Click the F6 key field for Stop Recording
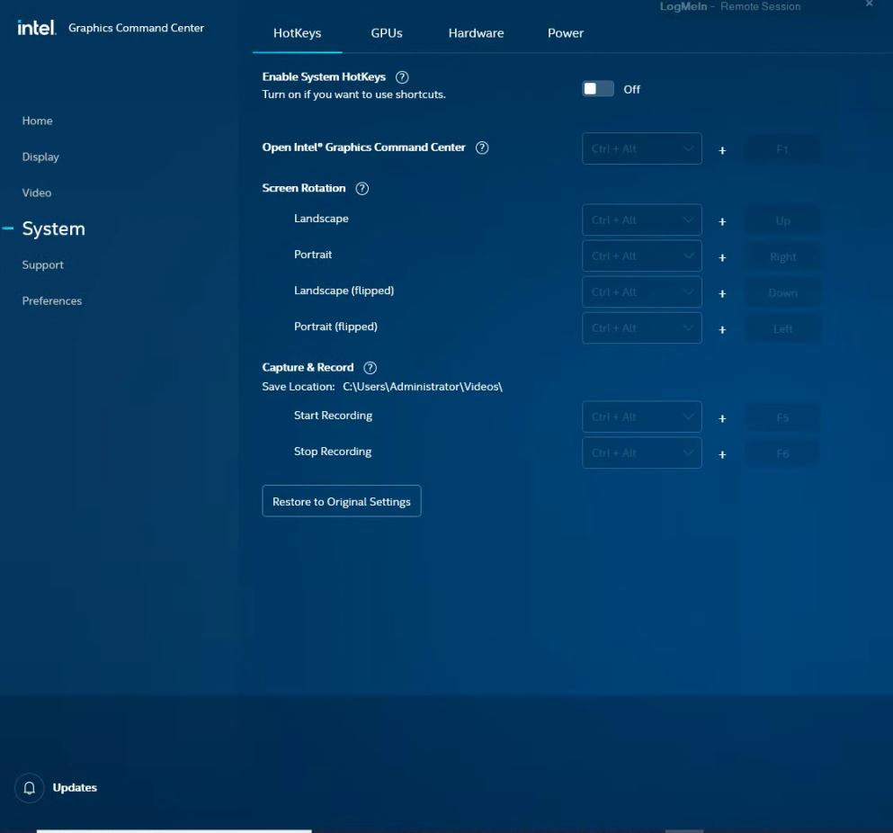This screenshot has width=893, height=833. [x=782, y=453]
